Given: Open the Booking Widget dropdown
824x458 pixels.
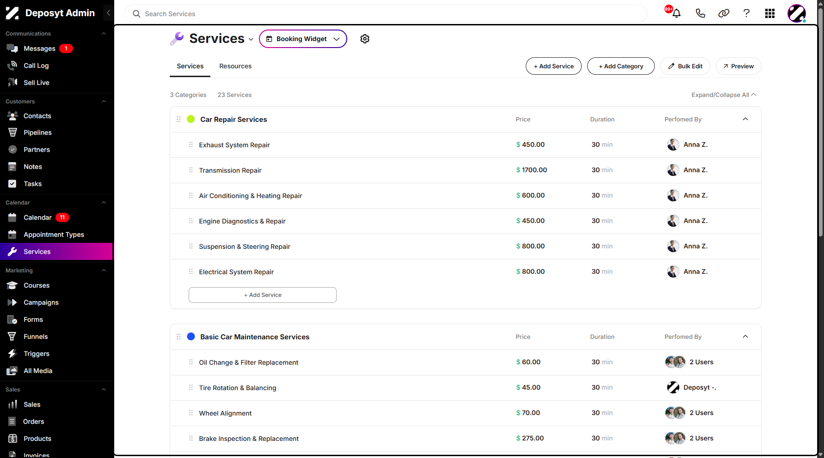Looking at the screenshot, I should tap(303, 39).
